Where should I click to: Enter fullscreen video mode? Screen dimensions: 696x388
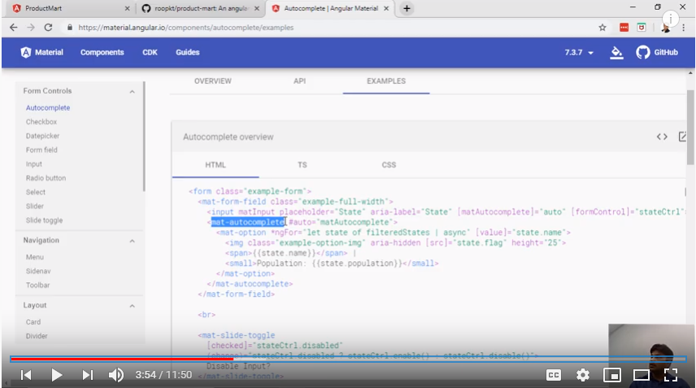pos(671,375)
